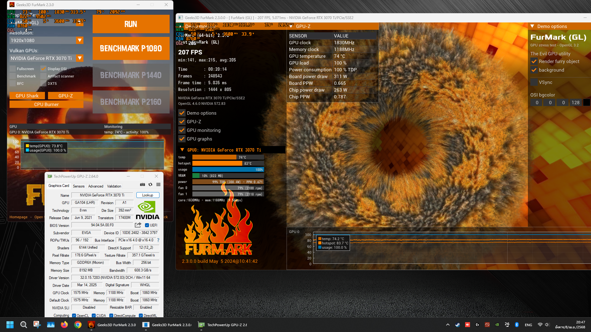Open the GPU-Z hamburger menu
This screenshot has width=591, height=332.
click(x=158, y=184)
